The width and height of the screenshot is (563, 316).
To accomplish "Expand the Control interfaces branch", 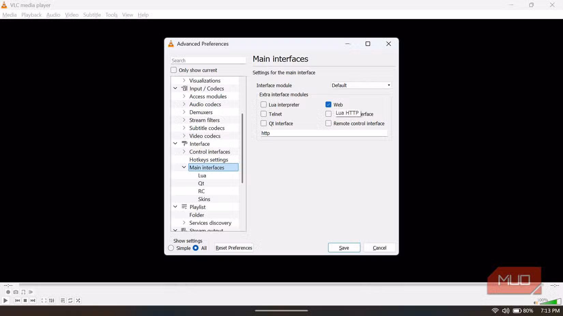I will (x=184, y=152).
